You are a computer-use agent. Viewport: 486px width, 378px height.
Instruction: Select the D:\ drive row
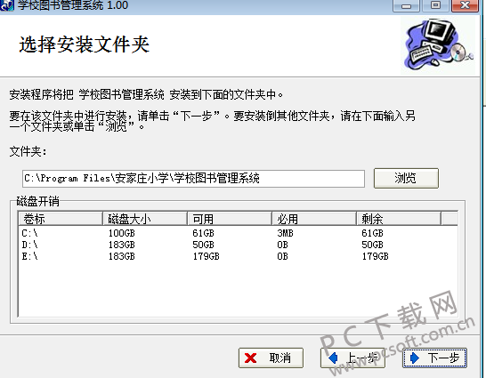238,245
